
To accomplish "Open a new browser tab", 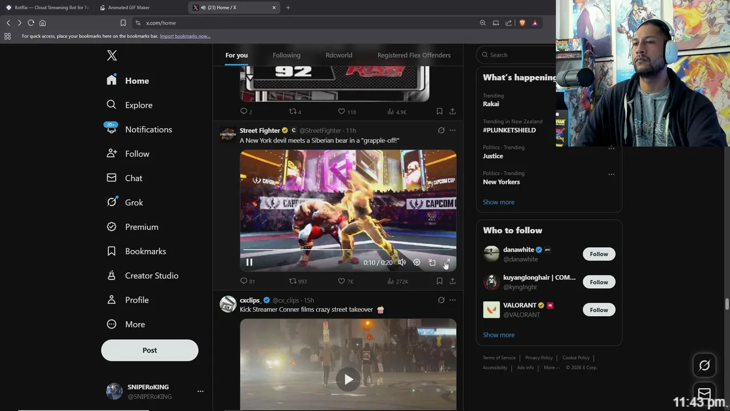I will point(288,7).
